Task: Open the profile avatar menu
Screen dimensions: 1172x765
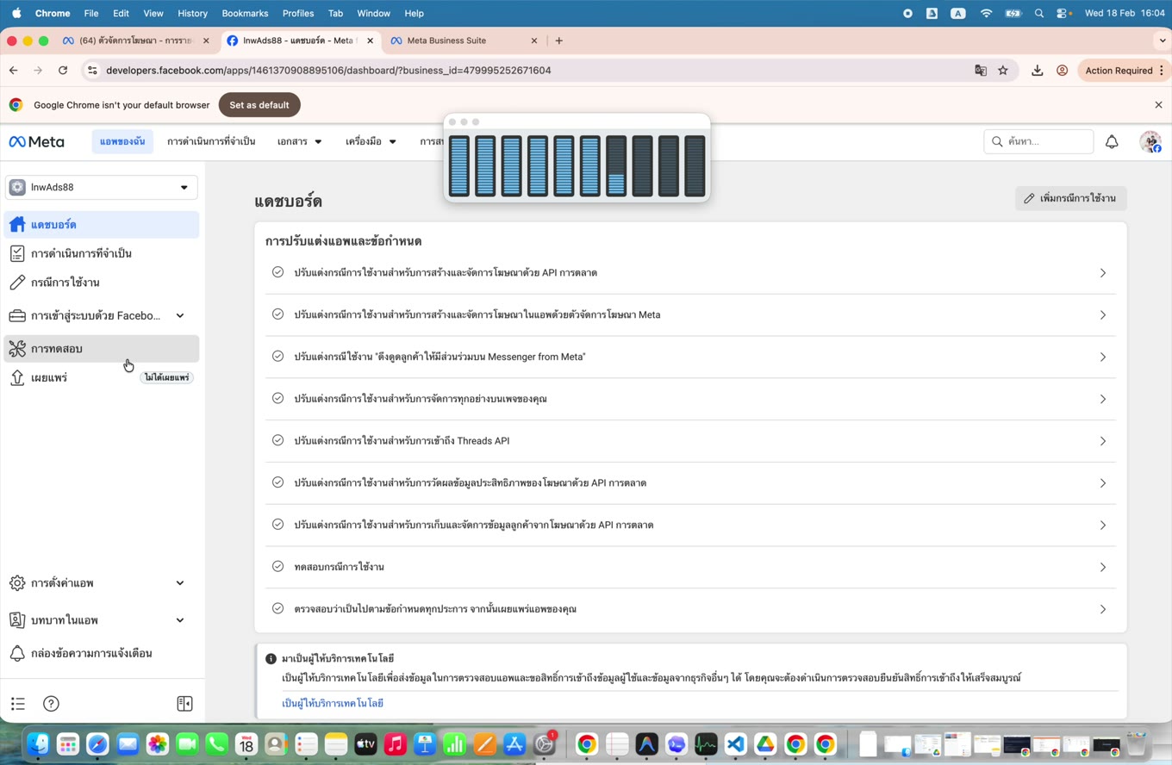Action: coord(1150,142)
